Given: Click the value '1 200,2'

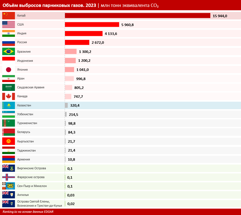Looking at the screenshot, I should (x=84, y=61).
